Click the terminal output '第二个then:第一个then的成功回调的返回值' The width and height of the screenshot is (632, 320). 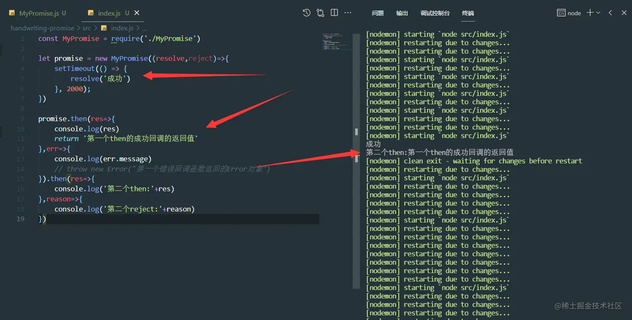coord(440,152)
